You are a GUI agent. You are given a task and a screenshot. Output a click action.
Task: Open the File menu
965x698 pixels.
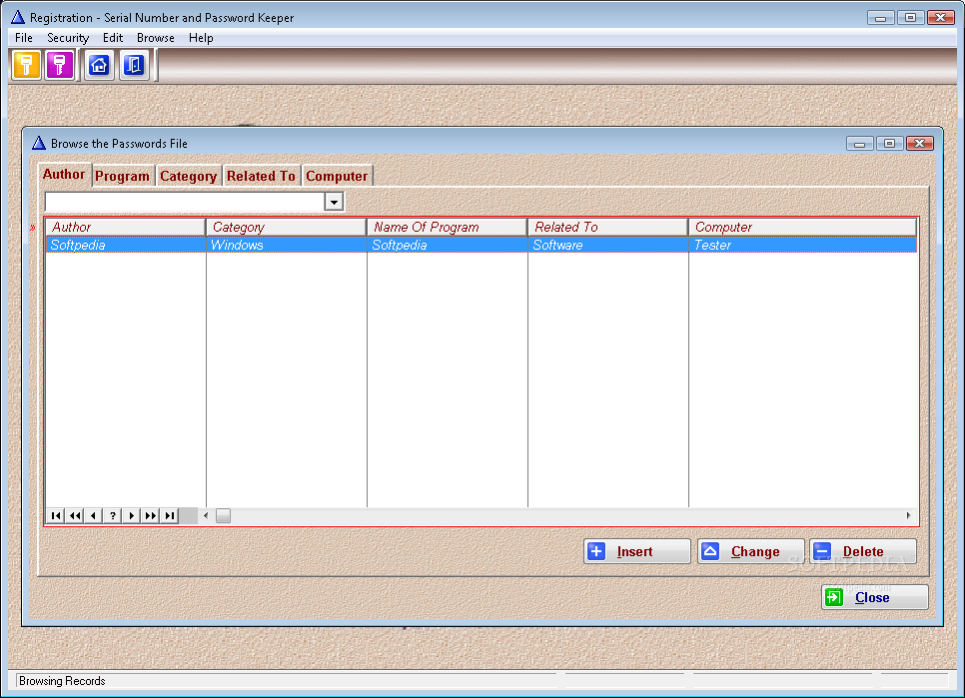point(24,38)
